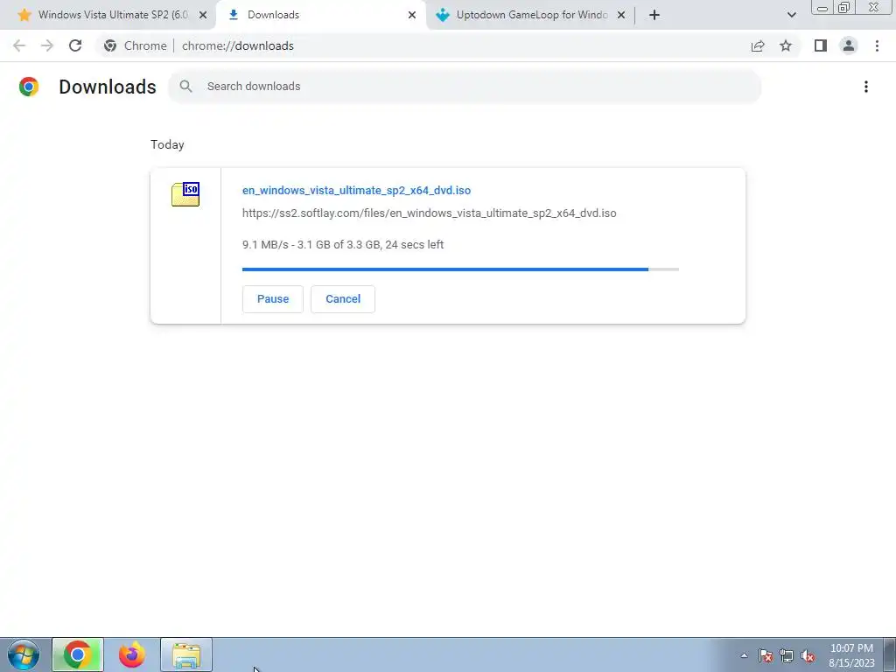The height and width of the screenshot is (672, 896).
Task: Click the download progress bar
Action: tap(460, 269)
